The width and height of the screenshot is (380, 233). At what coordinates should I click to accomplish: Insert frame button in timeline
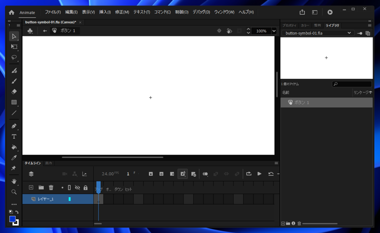[x=172, y=174]
